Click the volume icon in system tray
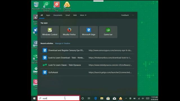This screenshot has width=180, height=101. (143, 98)
